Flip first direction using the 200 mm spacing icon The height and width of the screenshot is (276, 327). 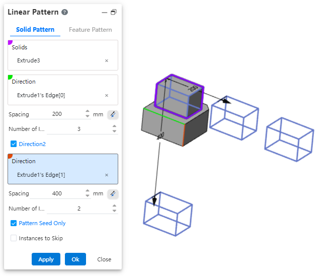[113, 114]
